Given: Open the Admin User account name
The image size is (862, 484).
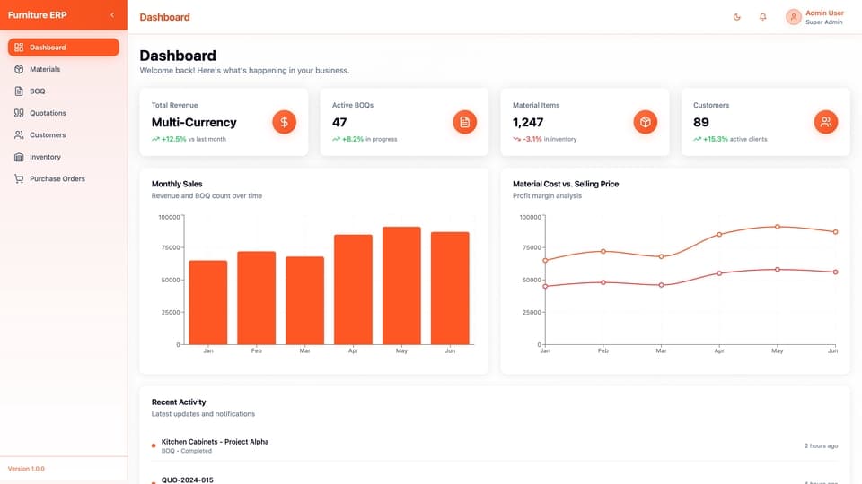Looking at the screenshot, I should click(824, 13).
